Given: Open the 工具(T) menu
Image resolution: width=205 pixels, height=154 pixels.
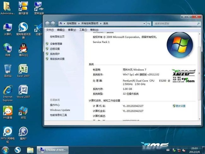Looking at the screenshot, I should (x=83, y=30).
